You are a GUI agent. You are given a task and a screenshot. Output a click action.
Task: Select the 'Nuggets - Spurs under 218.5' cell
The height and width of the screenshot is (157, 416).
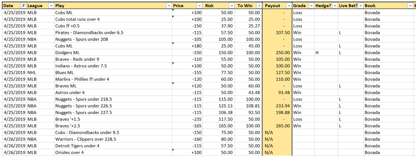coord(113,99)
